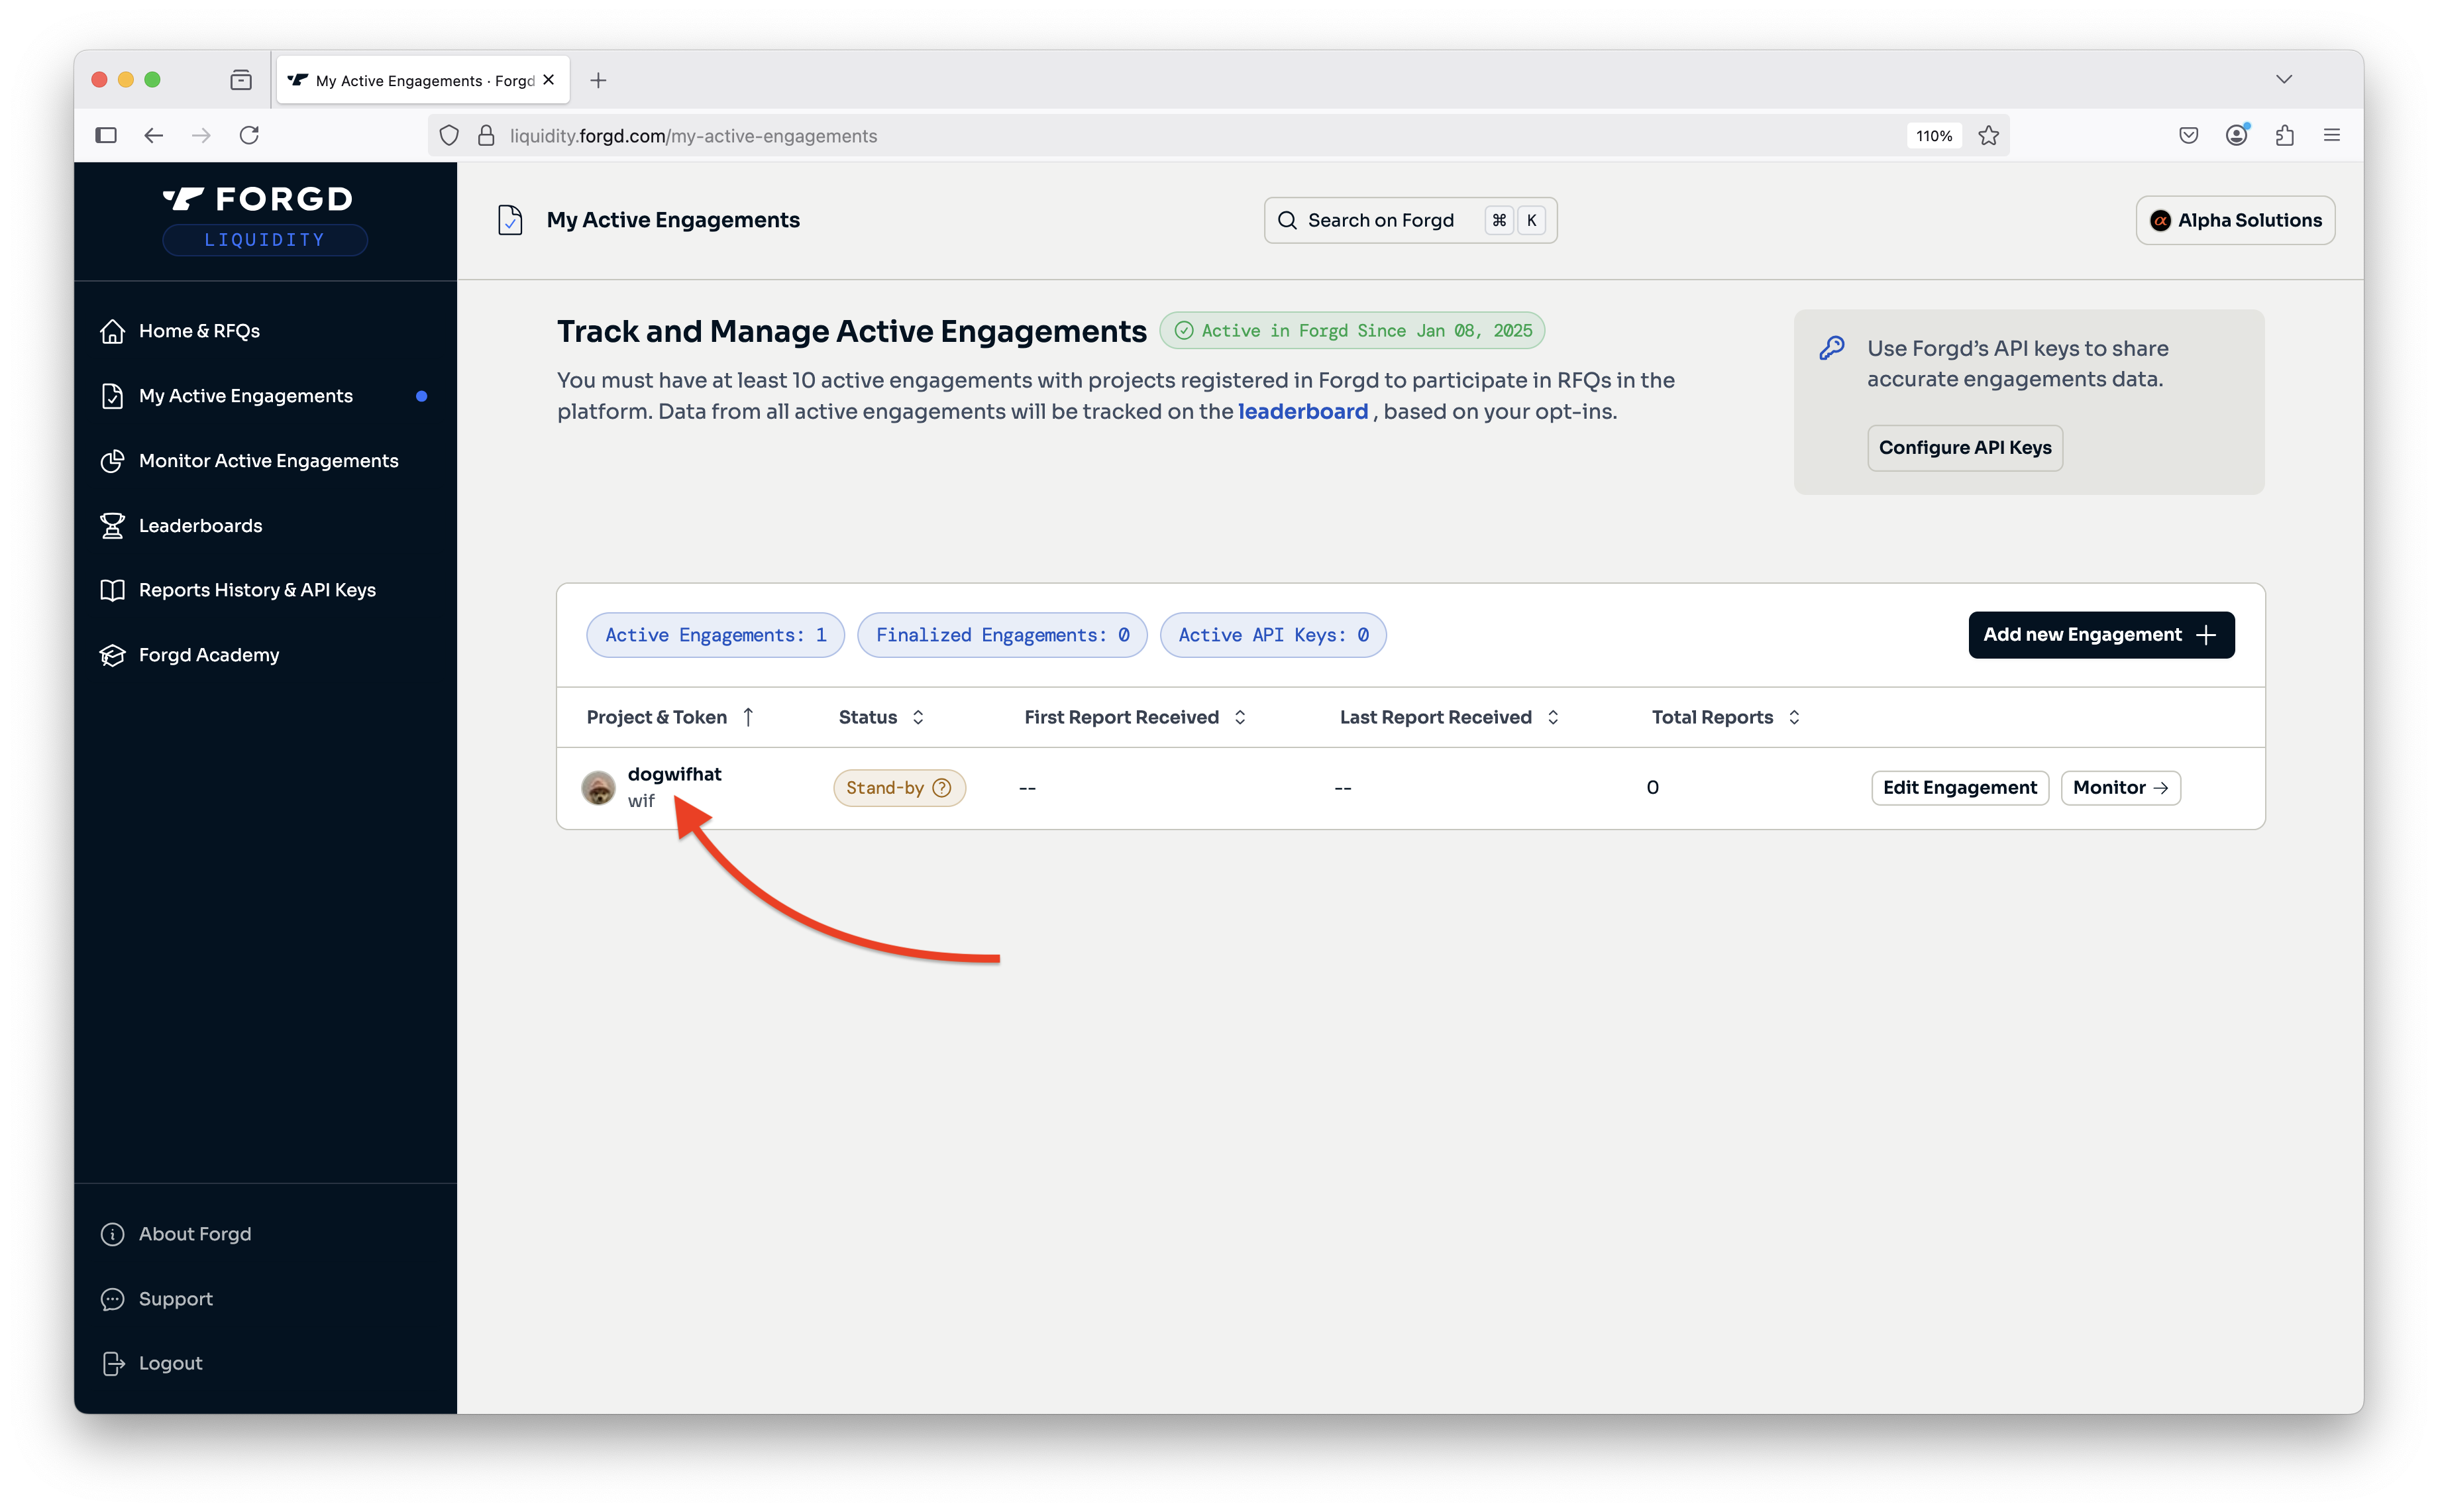Open the Leaderboards trophy sidebar item
Viewport: 2438px width, 1512px height.
click(x=200, y=526)
